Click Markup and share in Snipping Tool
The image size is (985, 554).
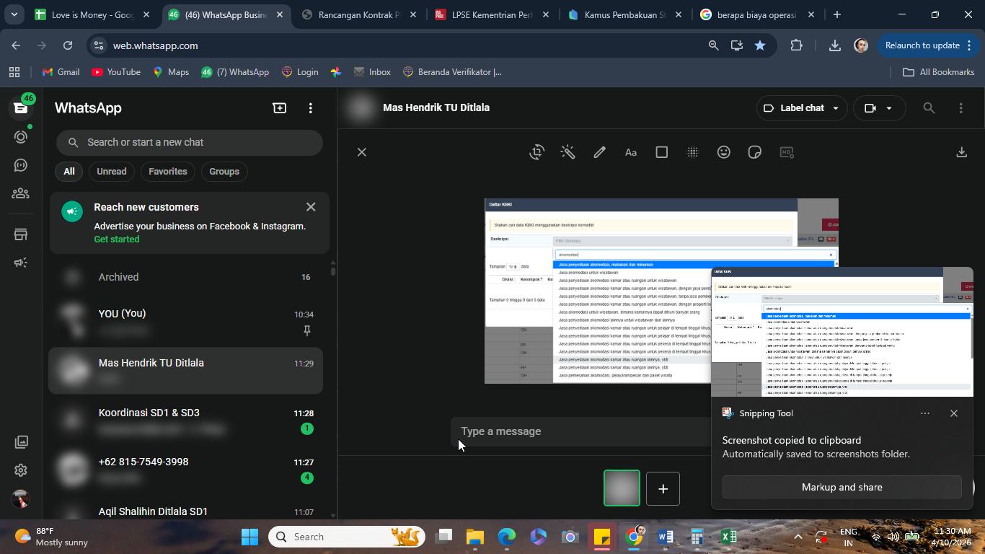click(x=842, y=487)
